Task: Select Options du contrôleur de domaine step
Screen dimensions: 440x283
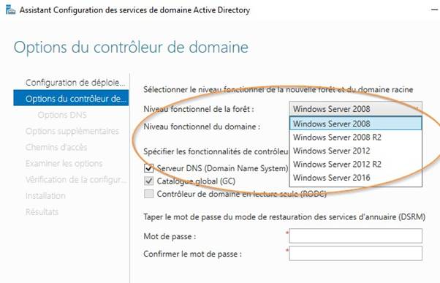Action: [71, 98]
